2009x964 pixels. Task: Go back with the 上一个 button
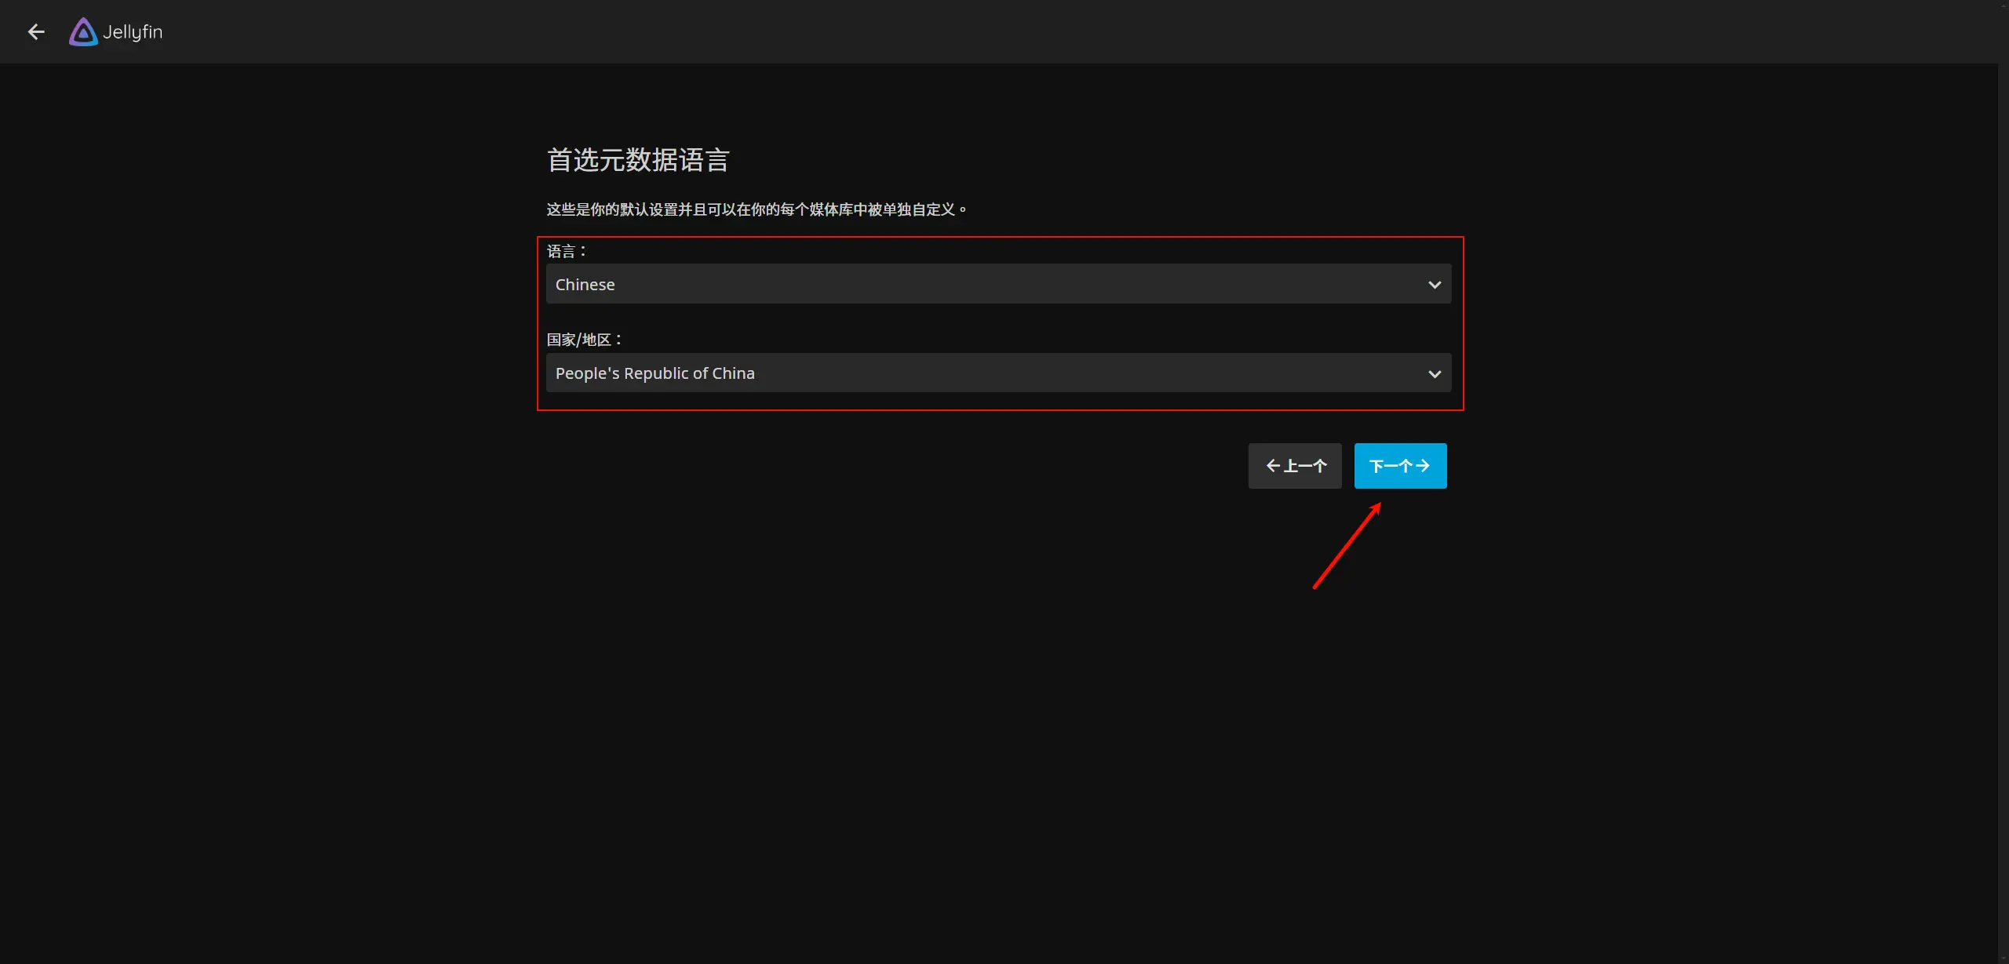(x=1295, y=466)
